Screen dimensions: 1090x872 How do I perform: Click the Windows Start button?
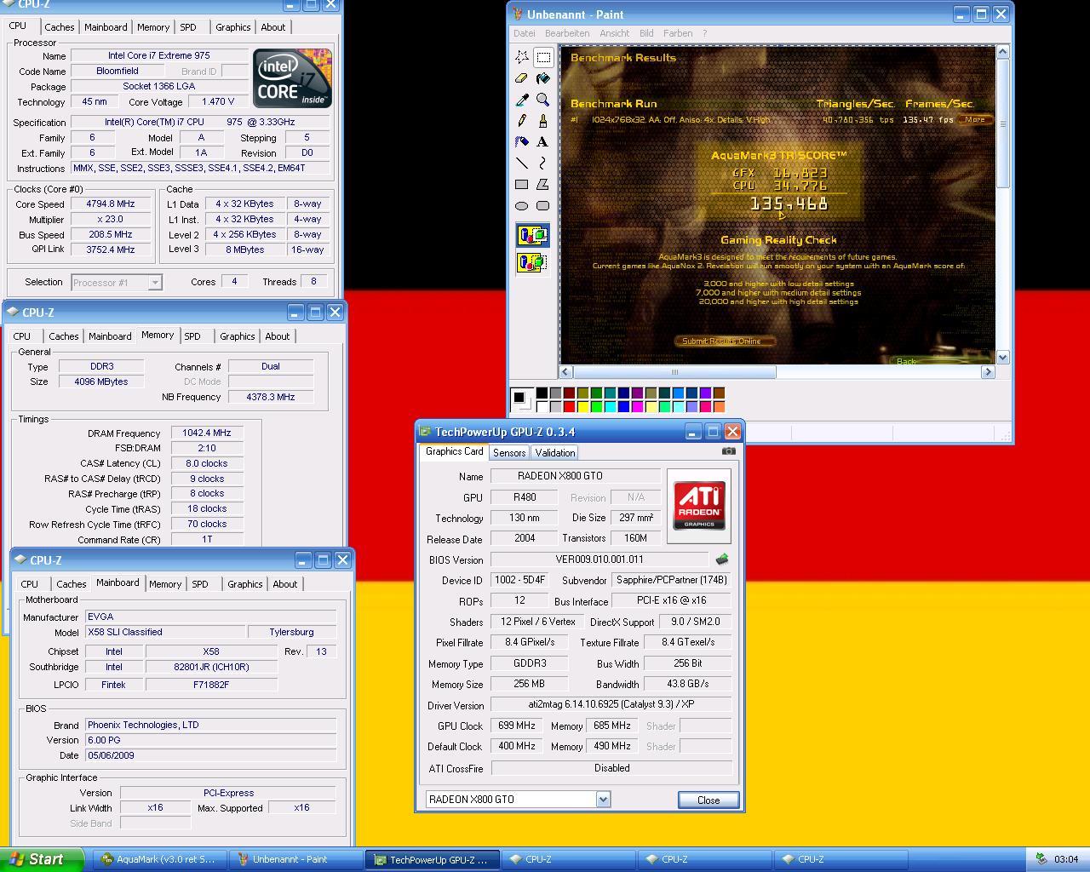click(x=42, y=859)
